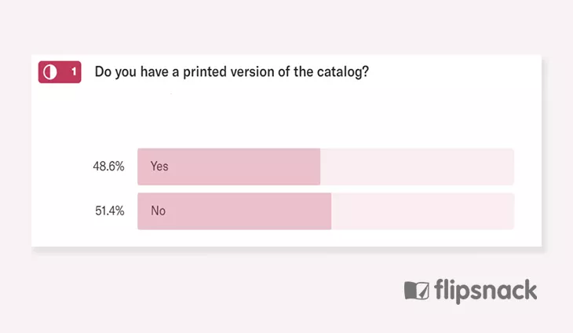
Task: Select the 'Yes' answer label
Action: (159, 166)
